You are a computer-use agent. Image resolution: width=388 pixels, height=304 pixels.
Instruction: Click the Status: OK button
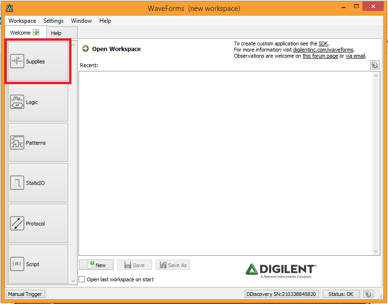point(341,294)
